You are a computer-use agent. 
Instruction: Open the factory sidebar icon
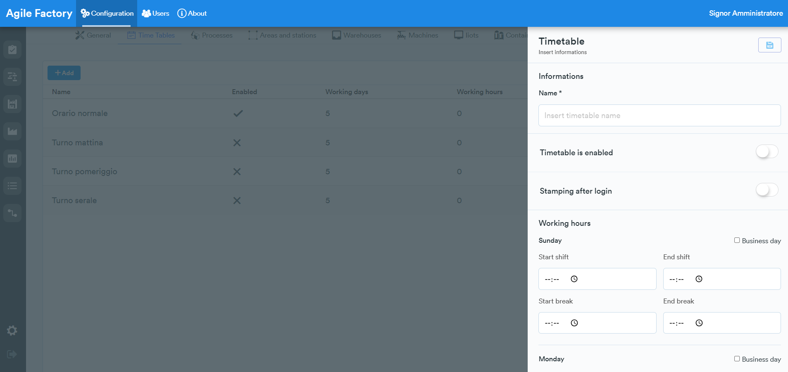coord(12,131)
